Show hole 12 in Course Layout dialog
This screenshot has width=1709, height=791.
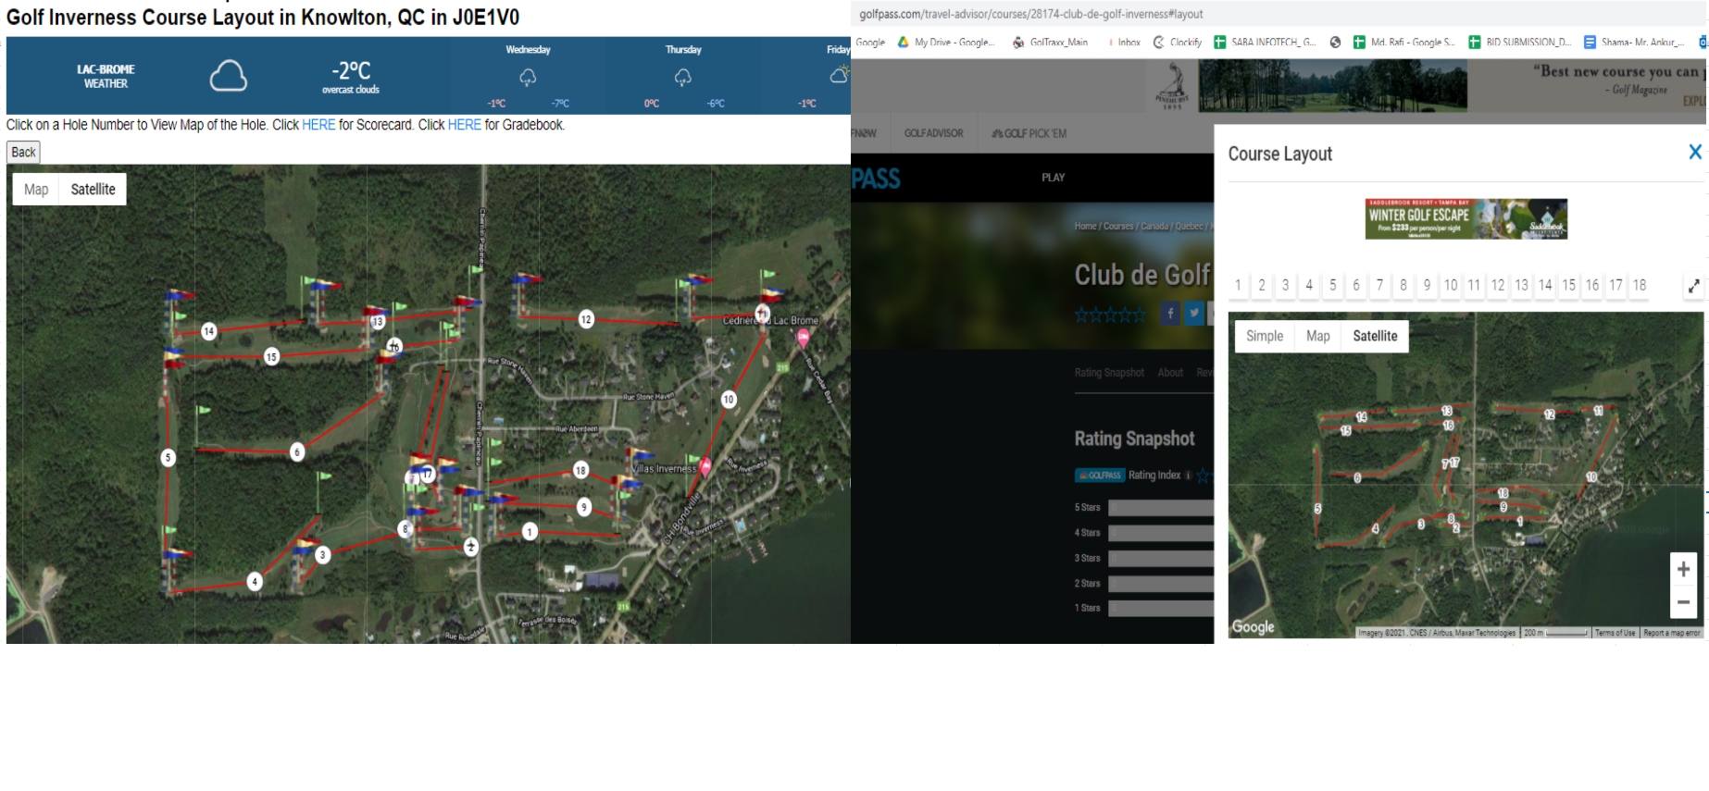click(1498, 285)
